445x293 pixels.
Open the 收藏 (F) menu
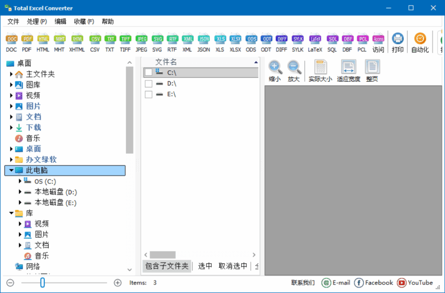click(x=83, y=21)
